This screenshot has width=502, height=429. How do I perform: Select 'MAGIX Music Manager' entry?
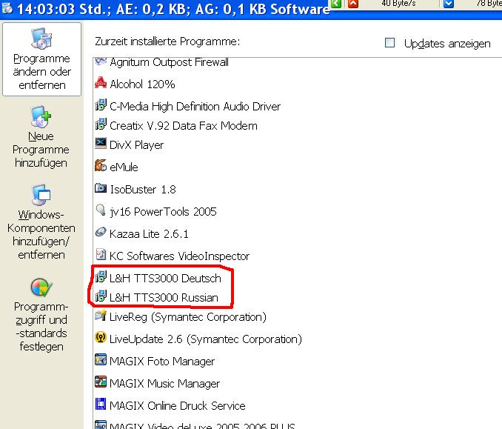point(164,384)
